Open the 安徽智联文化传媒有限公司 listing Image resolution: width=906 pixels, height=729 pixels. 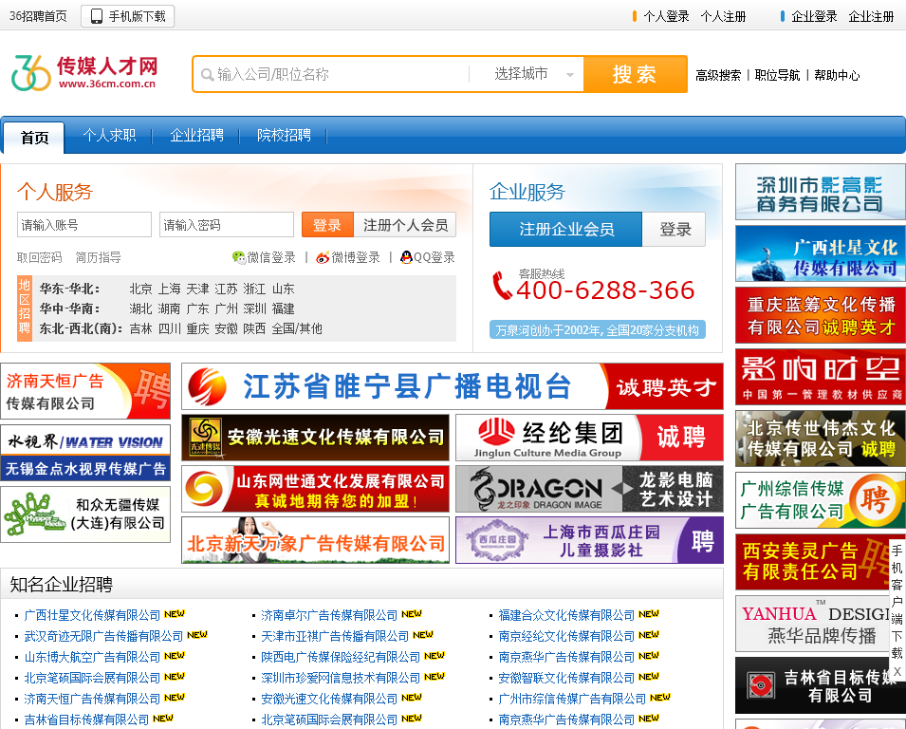(566, 678)
